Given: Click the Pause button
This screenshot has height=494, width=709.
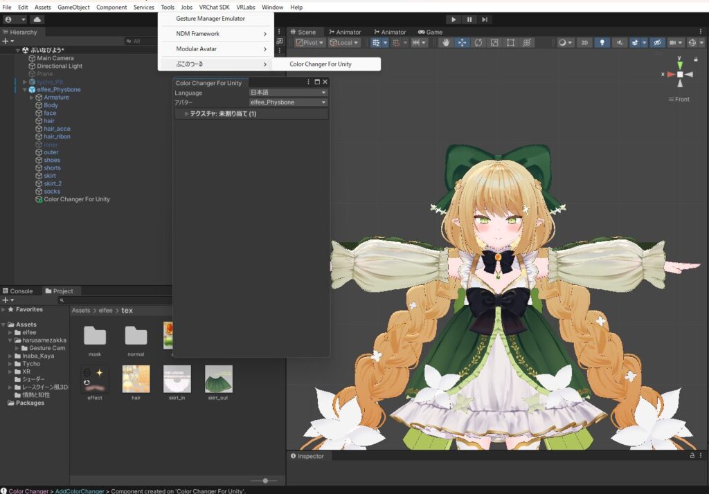Looking at the screenshot, I should pos(469,19).
